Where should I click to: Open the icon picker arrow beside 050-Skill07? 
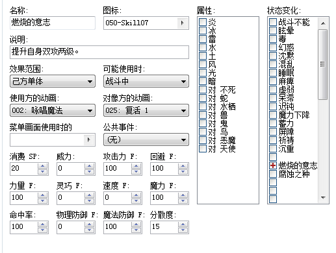pos(183,23)
